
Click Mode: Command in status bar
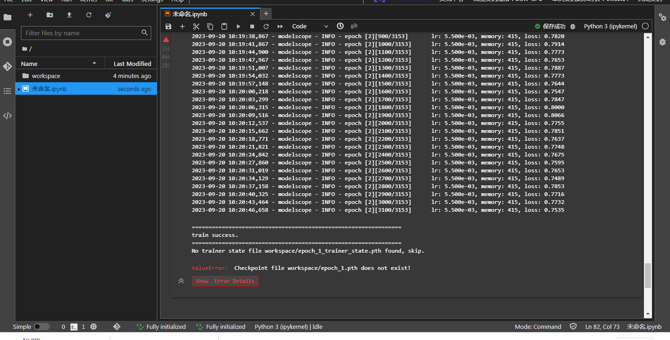tap(538, 327)
